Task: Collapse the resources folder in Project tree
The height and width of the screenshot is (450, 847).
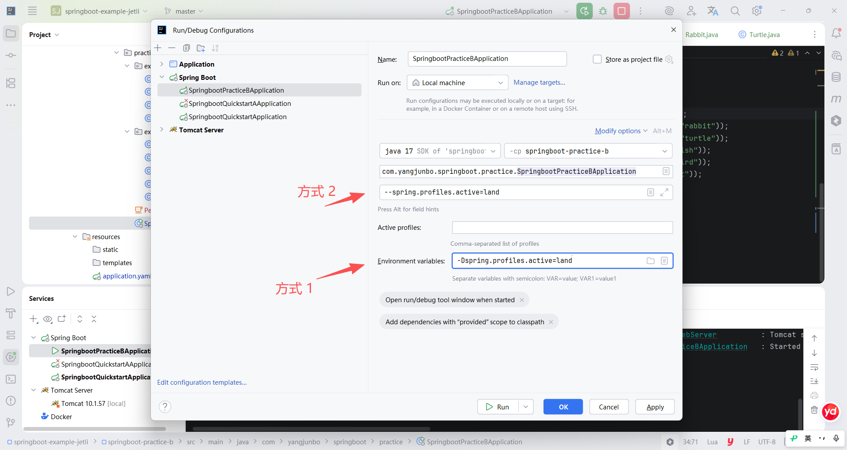Action: click(x=75, y=236)
